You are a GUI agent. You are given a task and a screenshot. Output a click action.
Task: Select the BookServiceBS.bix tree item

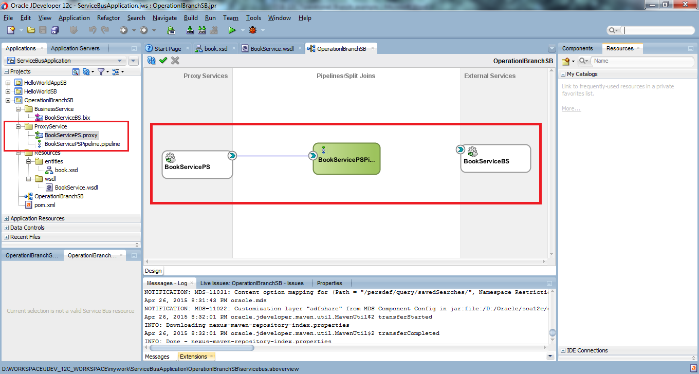coord(62,118)
